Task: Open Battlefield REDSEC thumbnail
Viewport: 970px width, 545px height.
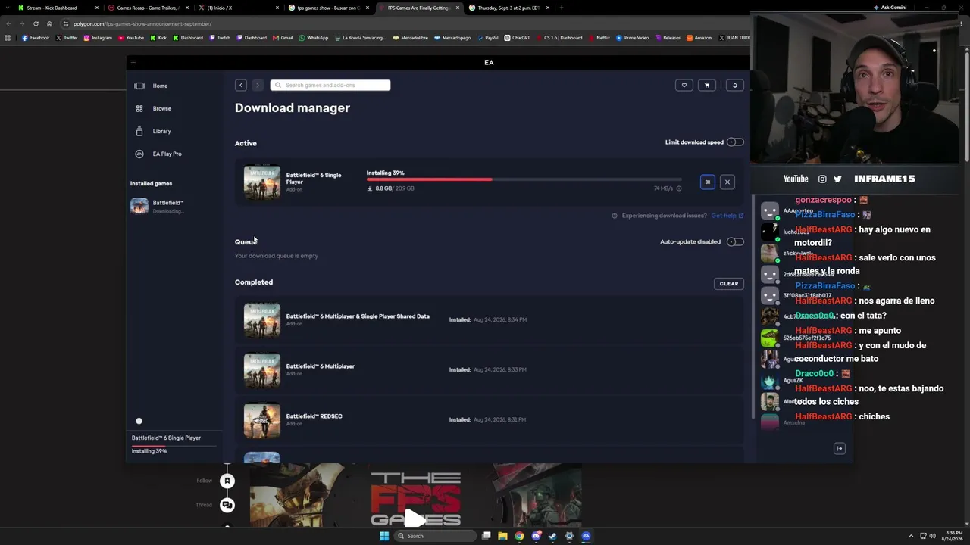Action: click(x=262, y=420)
